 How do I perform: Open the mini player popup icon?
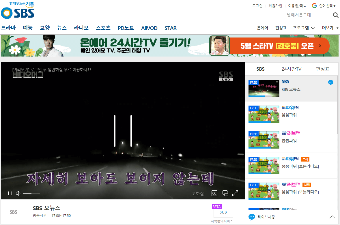(x=225, y=193)
